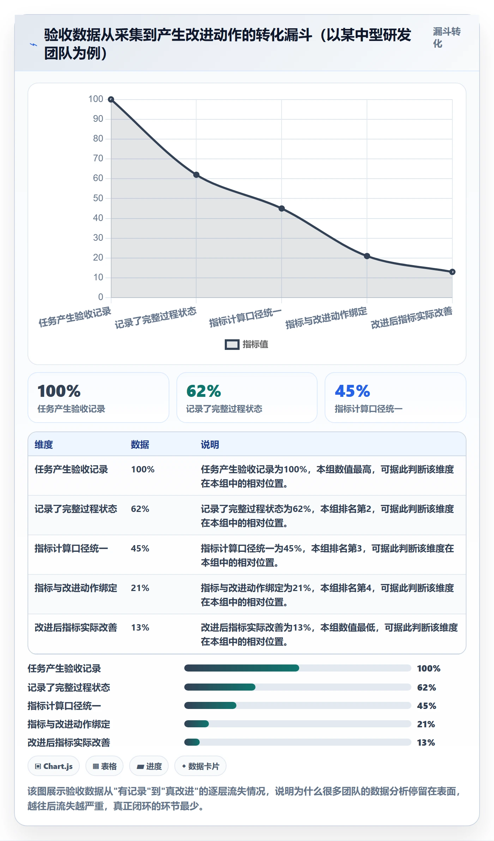Screen dimensions: 494x841
Task: Click the chart data point at value 45
Action: [x=282, y=208]
